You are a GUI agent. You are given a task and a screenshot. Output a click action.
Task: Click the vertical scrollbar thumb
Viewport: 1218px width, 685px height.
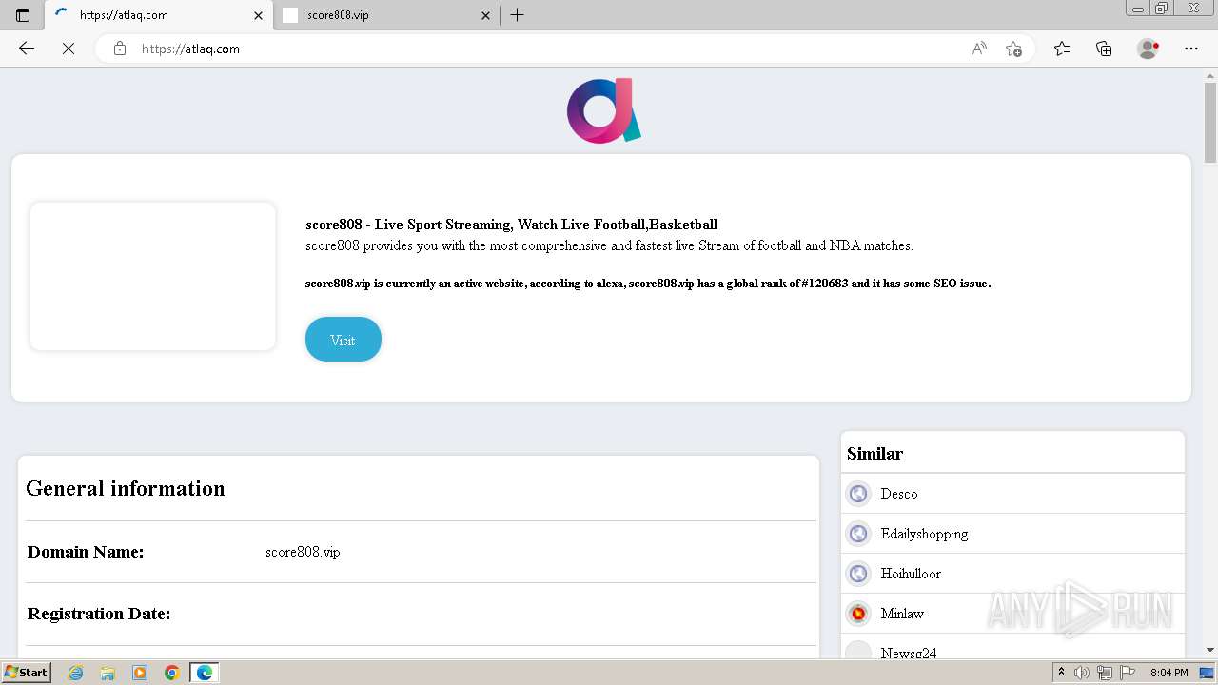coord(1210,122)
